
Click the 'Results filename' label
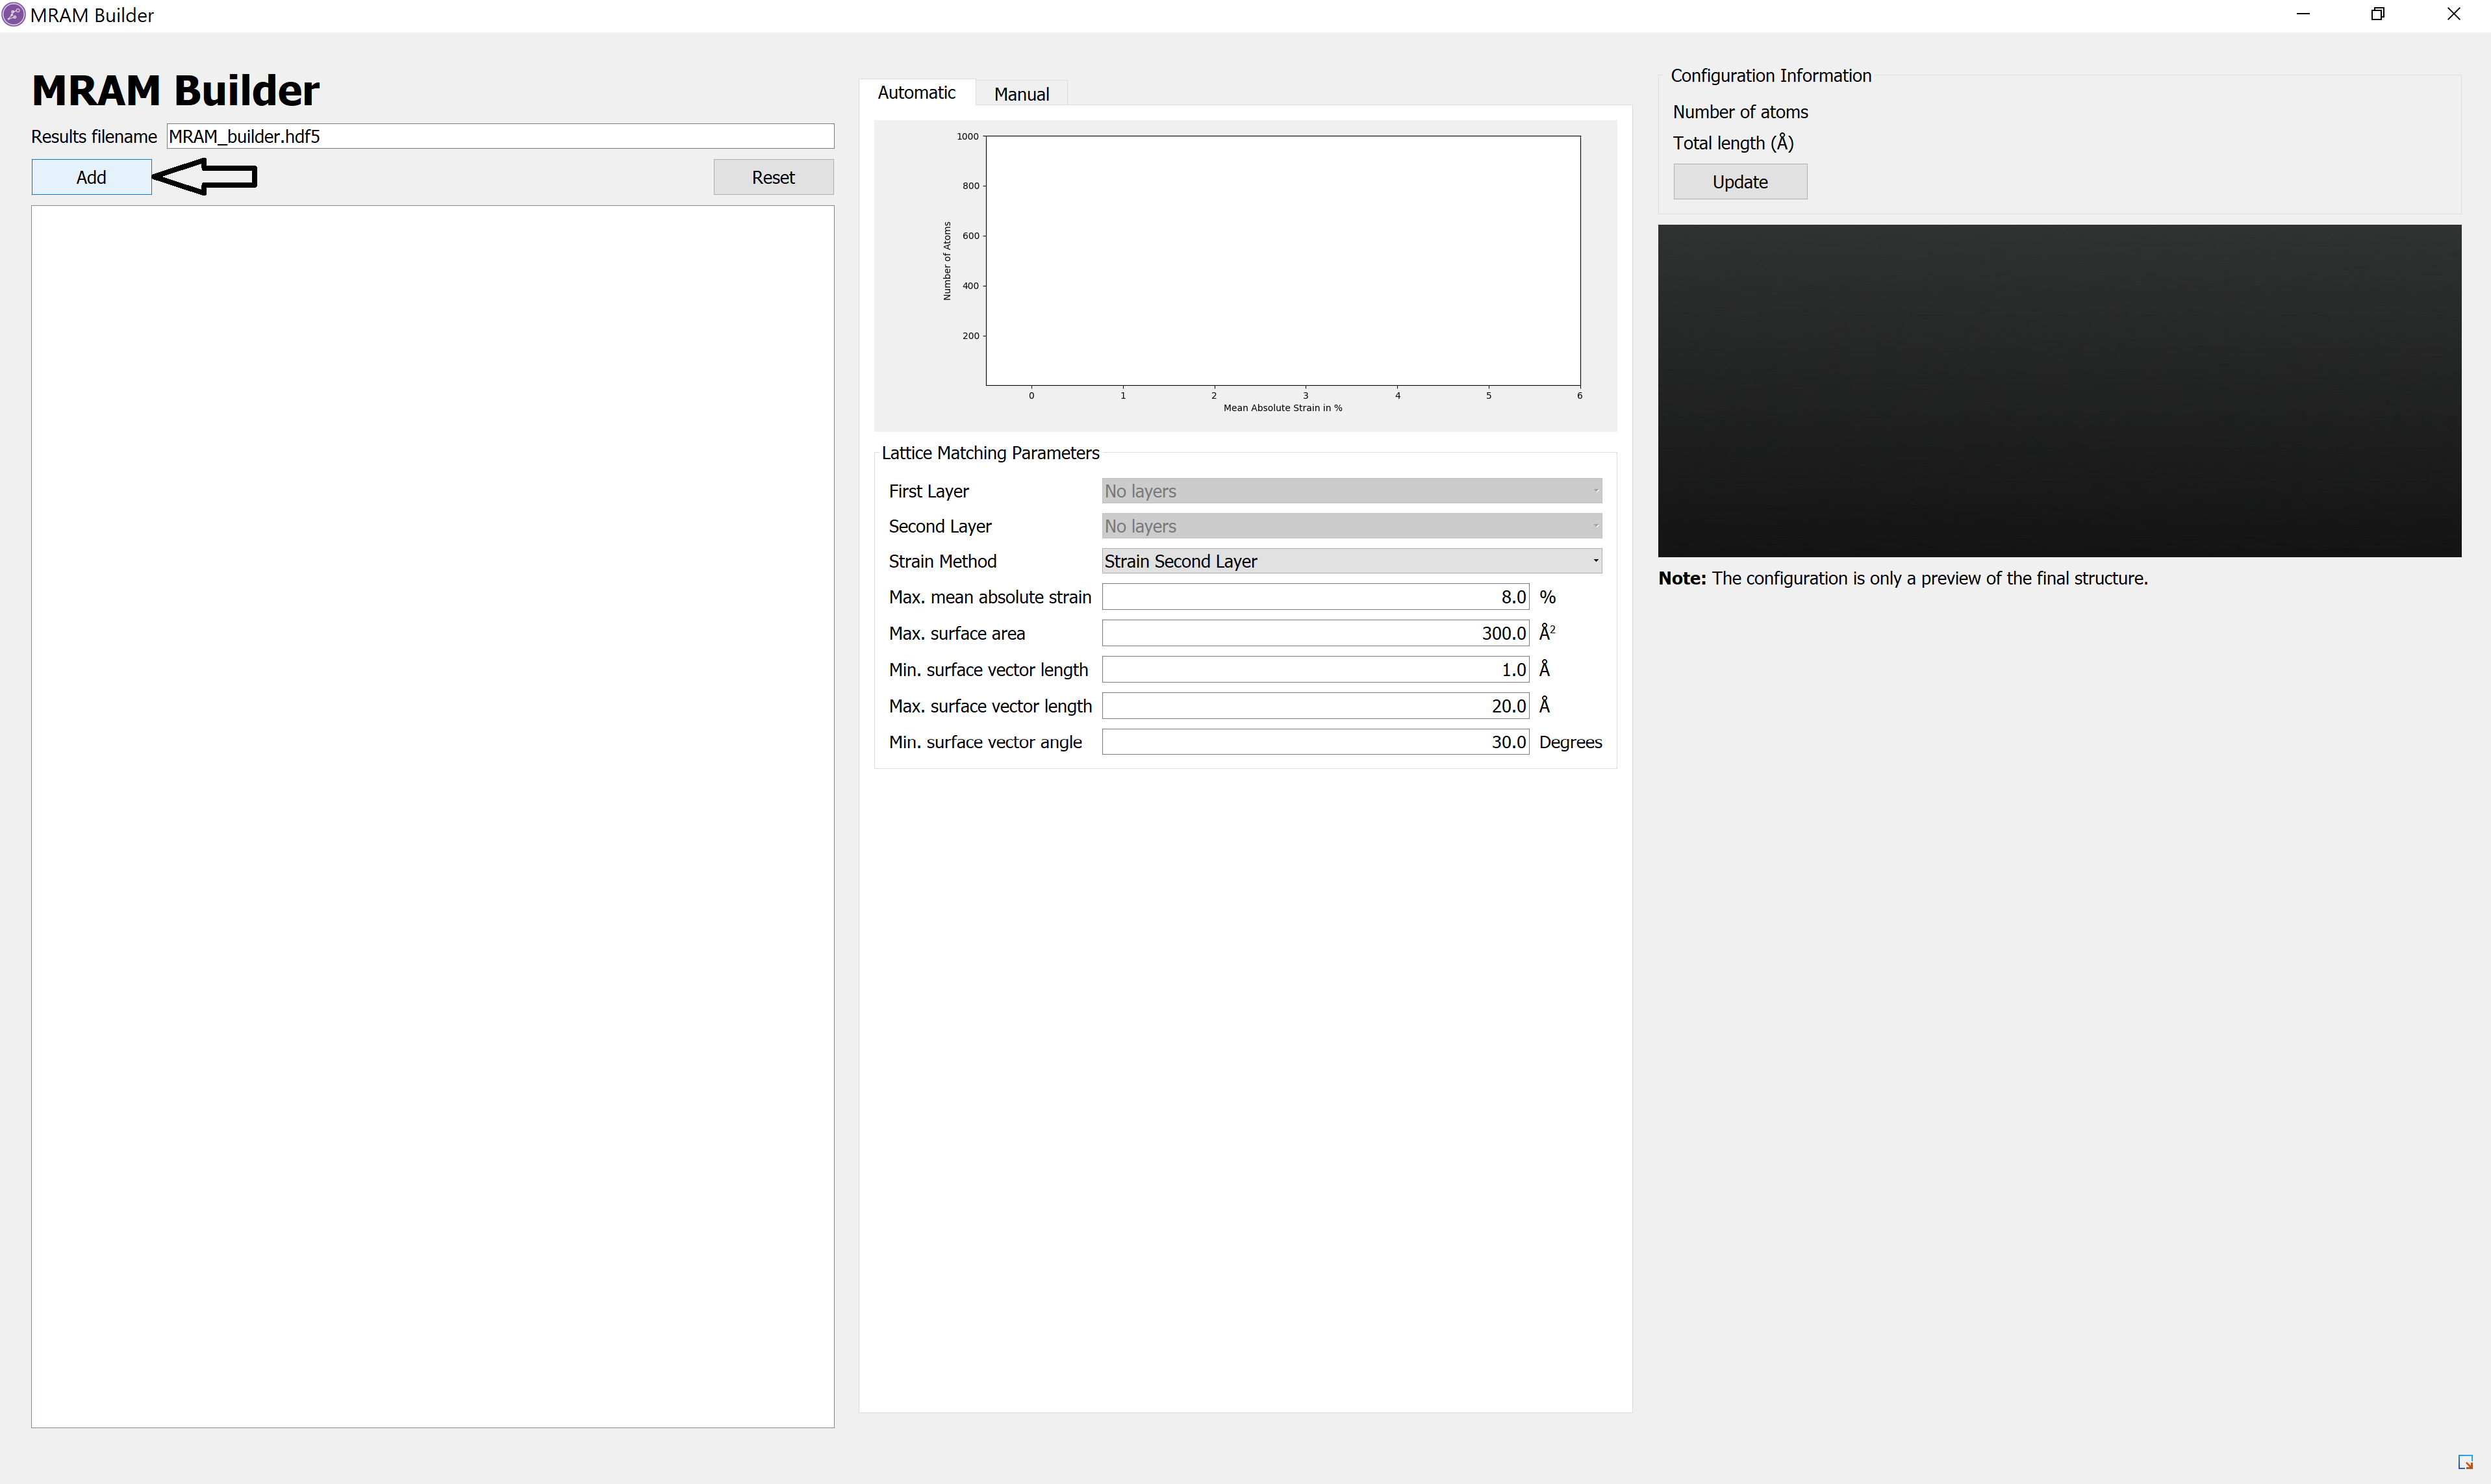click(94, 137)
